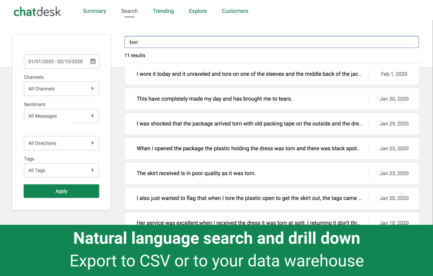Click the date range field 01/01/2020 - 02/10/2020

point(56,61)
